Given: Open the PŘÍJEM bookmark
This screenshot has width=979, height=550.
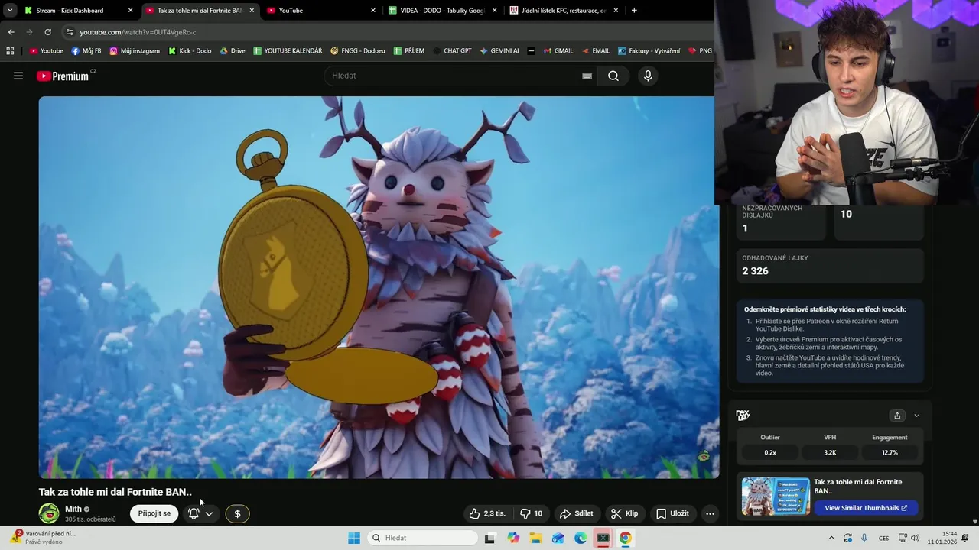Looking at the screenshot, I should [409, 51].
